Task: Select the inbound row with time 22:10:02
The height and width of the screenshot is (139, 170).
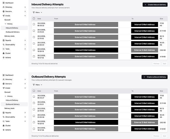Action: pyautogui.click(x=34, y=37)
